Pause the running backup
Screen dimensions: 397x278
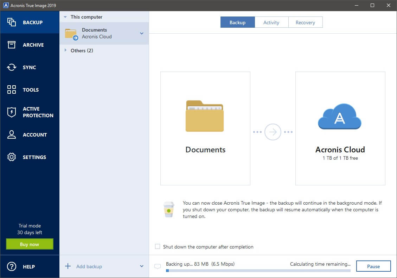373,266
